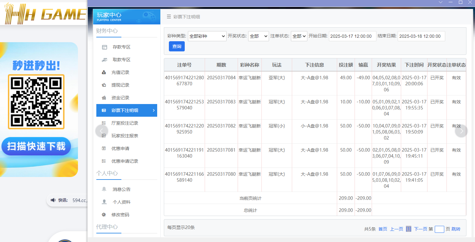Expand the 开奖状态 dropdown

pyautogui.click(x=258, y=36)
